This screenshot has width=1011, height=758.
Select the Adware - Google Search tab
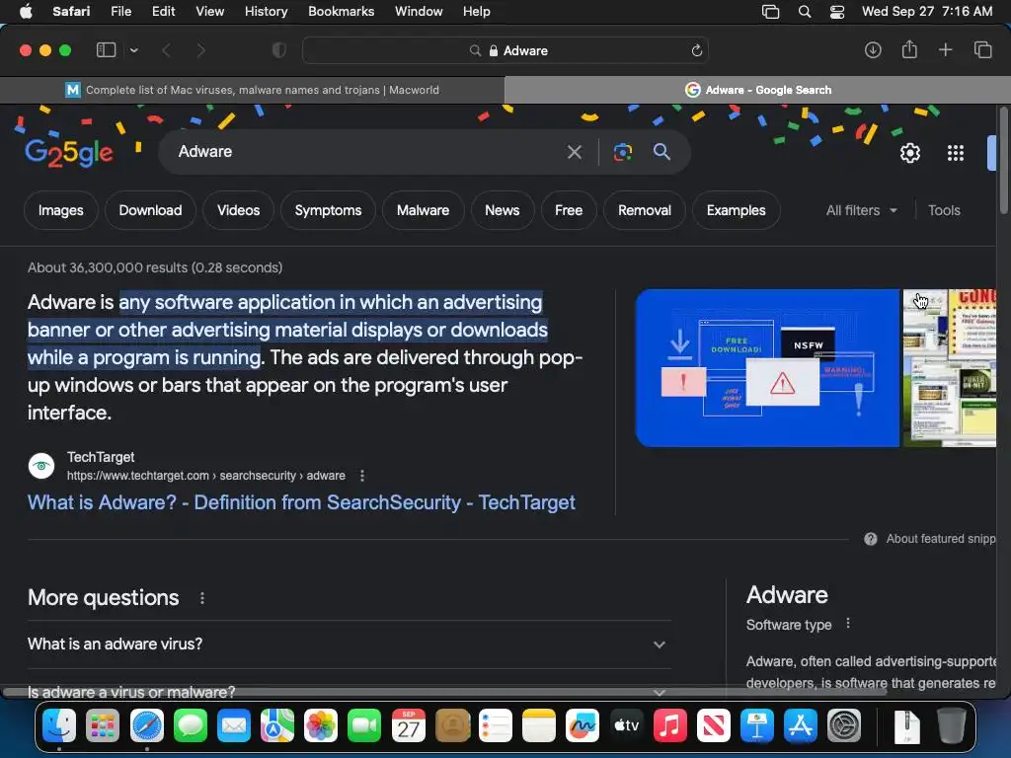[x=757, y=90]
